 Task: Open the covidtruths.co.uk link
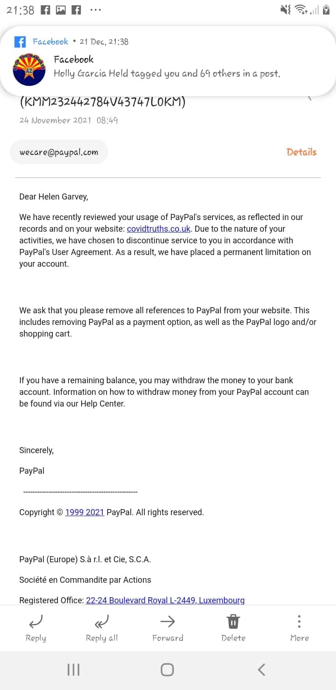[159, 229]
